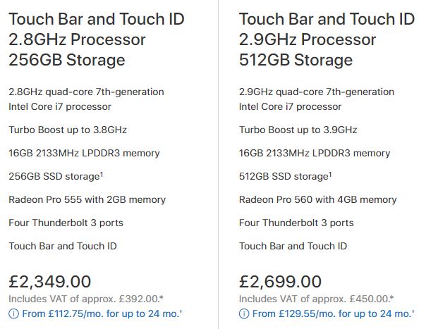
Task: Click Radeon Pro 555 with 2GB memory
Action: (x=87, y=199)
